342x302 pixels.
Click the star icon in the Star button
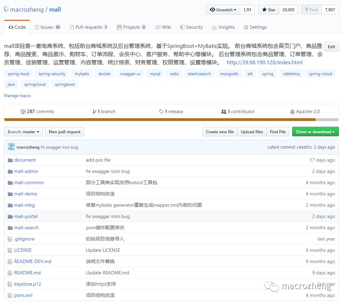coord(264,10)
